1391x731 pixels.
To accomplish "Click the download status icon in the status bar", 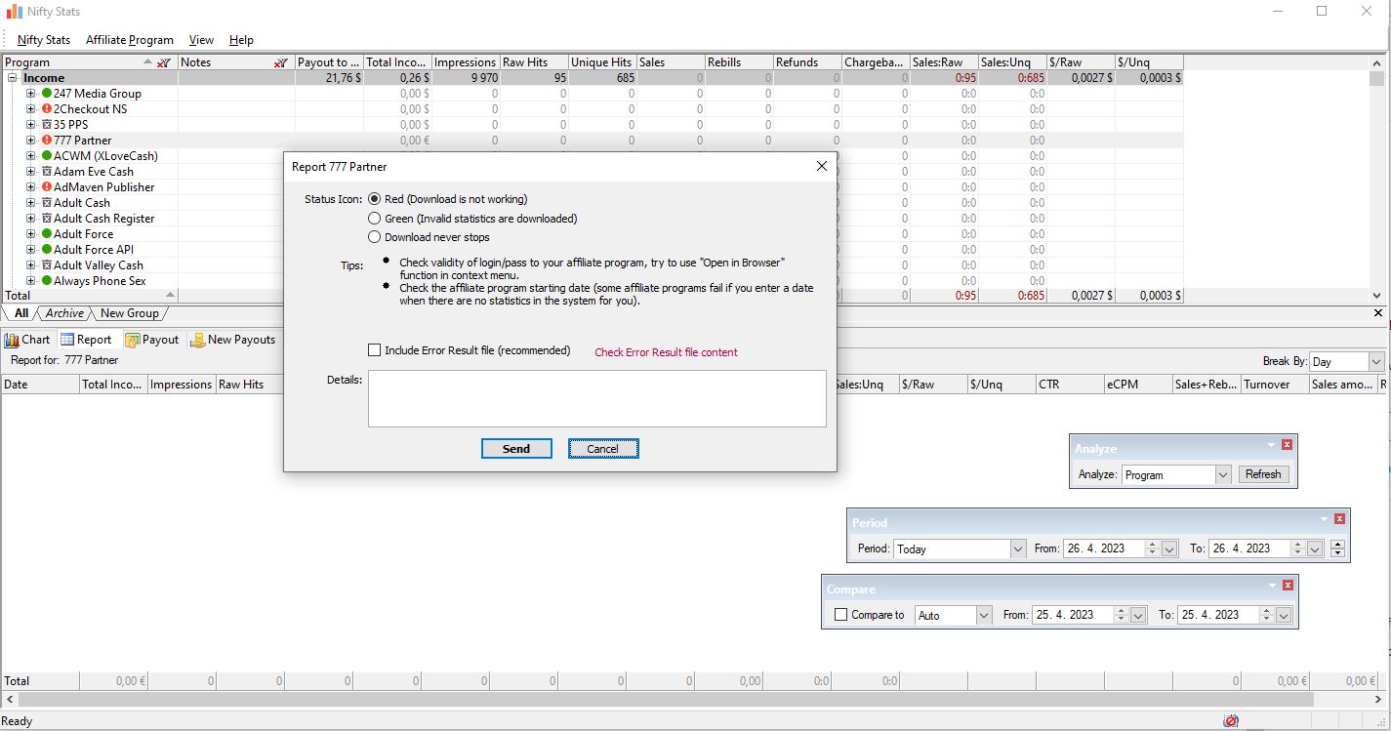I will [1231, 719].
